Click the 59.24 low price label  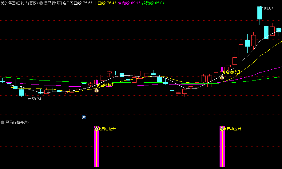(x=36, y=99)
